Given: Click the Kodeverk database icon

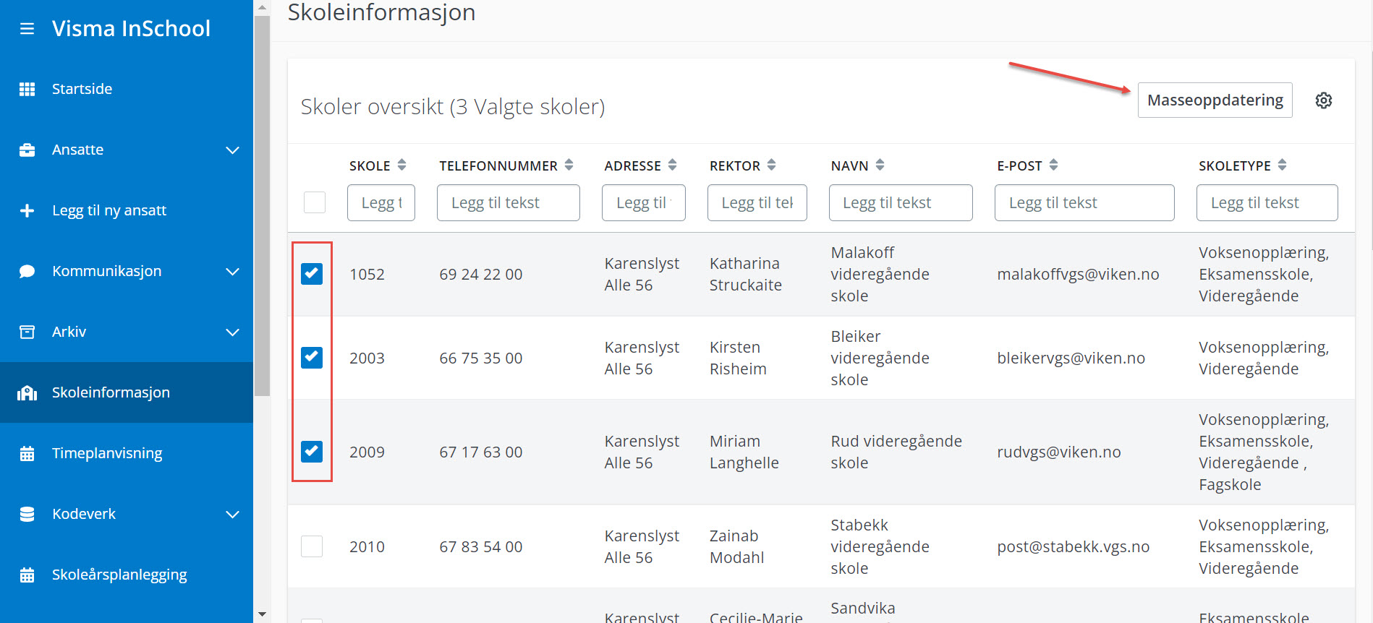Looking at the screenshot, I should (27, 514).
